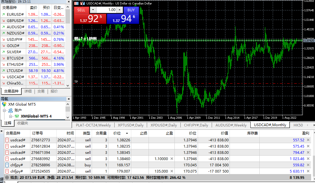The image size is (315, 183).
Task: Close the Navigator panel
Action: [x=69, y=99]
